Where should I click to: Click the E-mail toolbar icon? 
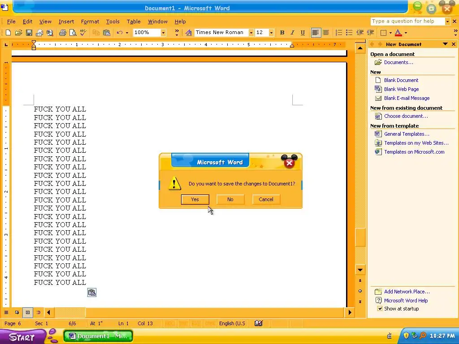click(x=39, y=32)
